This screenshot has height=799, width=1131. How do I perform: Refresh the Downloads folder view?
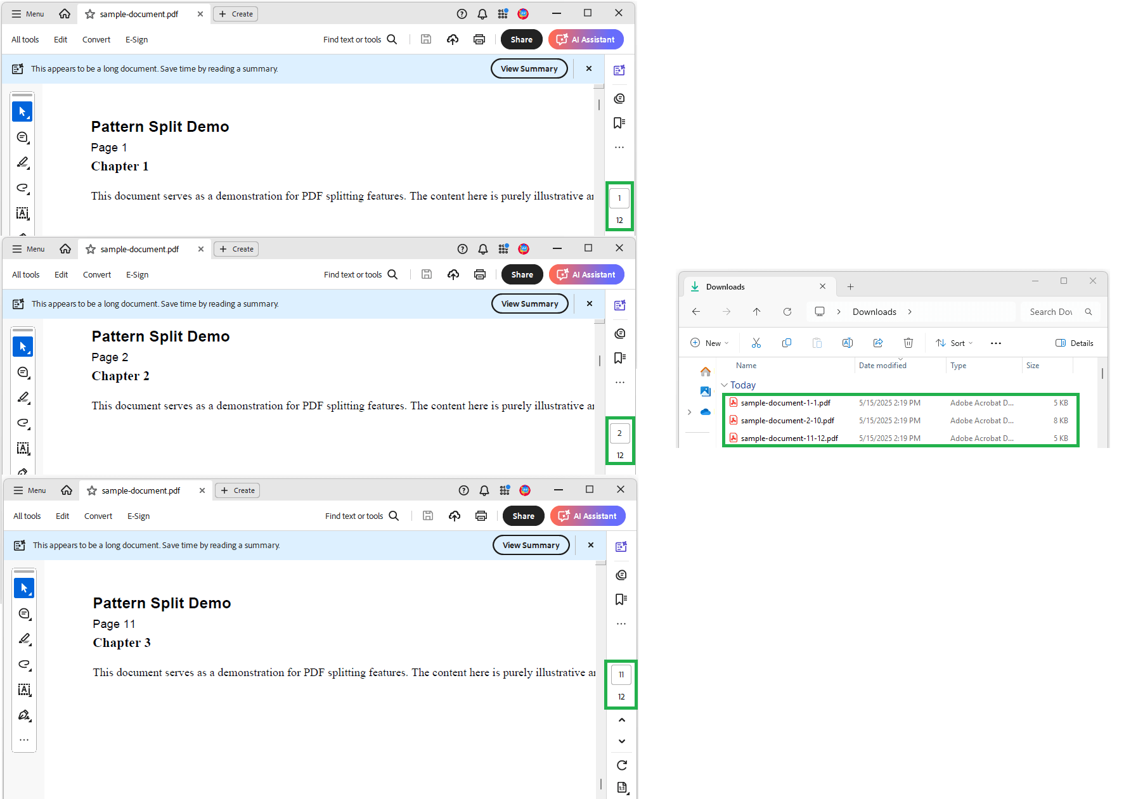(787, 312)
